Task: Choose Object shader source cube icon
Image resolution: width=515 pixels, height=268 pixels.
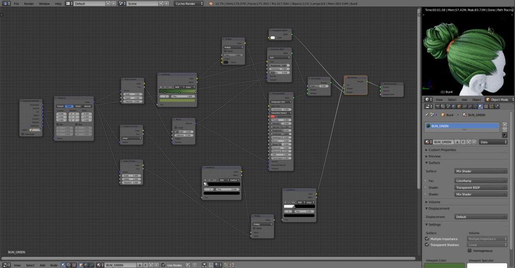Action: coord(81,265)
